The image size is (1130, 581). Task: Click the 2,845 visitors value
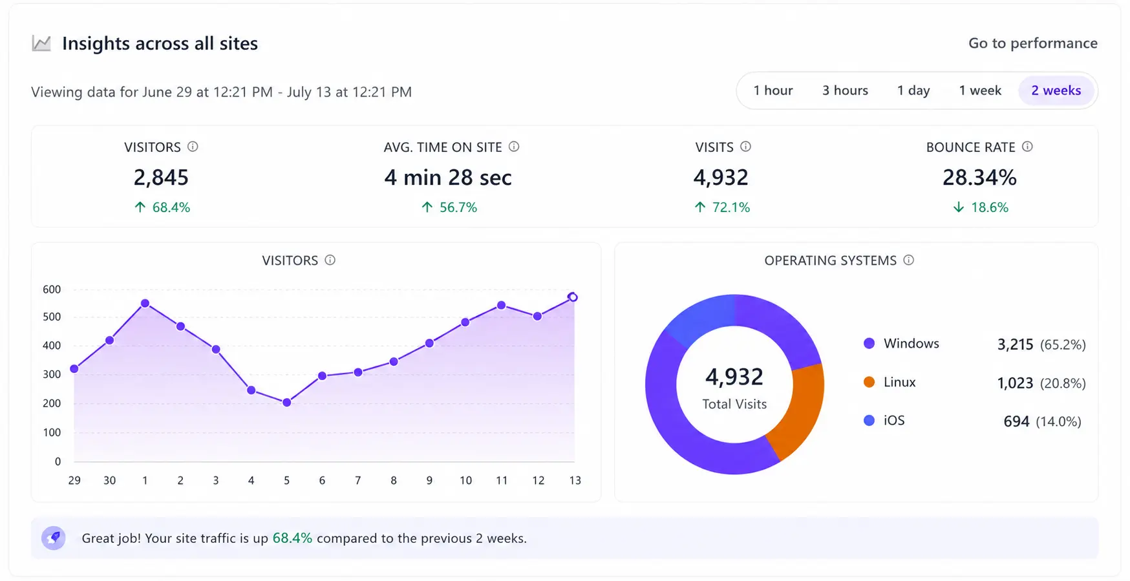(161, 177)
